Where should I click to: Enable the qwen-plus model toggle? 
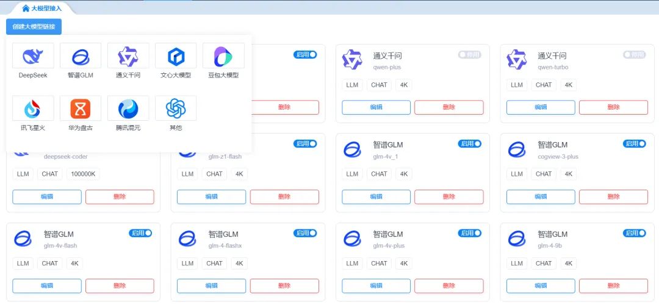469,55
